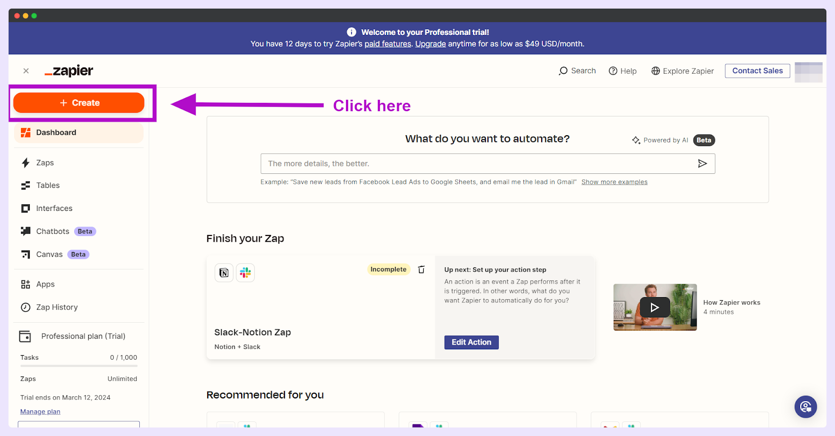Viewport: 835px width, 436px height.
Task: Focus the automation prompt input field
Action: (487, 163)
